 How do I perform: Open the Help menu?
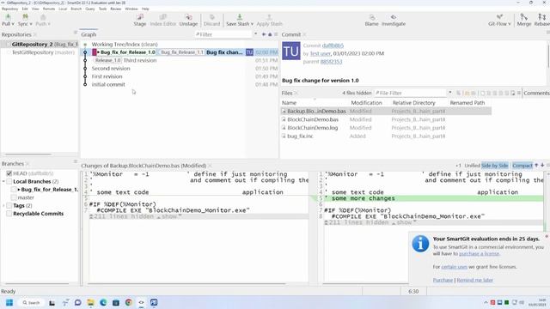click(x=145, y=9)
